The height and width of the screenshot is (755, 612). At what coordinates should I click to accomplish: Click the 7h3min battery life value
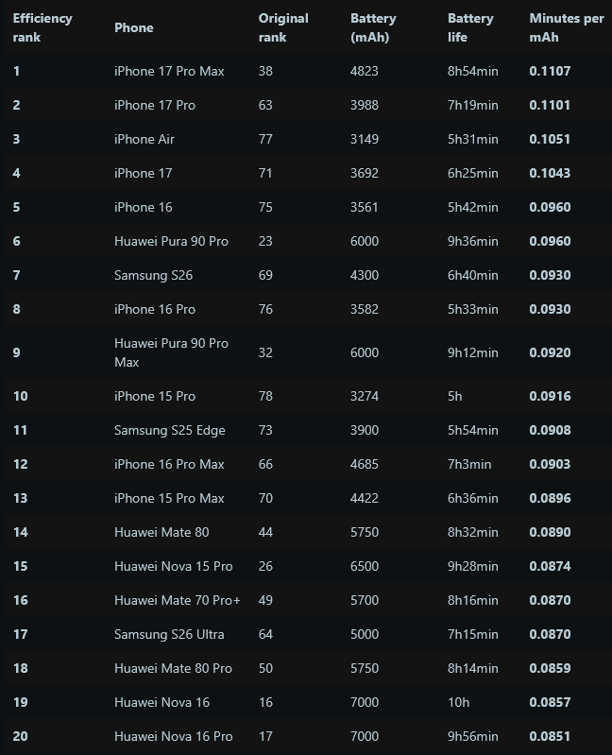point(469,464)
